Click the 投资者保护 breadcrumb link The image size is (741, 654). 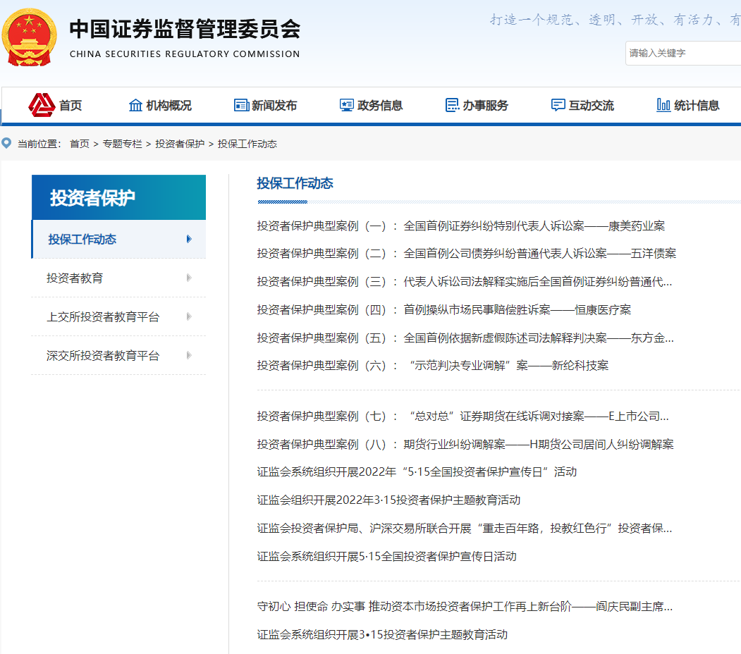(180, 144)
